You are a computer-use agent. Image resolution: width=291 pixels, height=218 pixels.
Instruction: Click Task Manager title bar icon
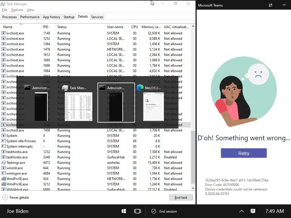click(3, 4)
